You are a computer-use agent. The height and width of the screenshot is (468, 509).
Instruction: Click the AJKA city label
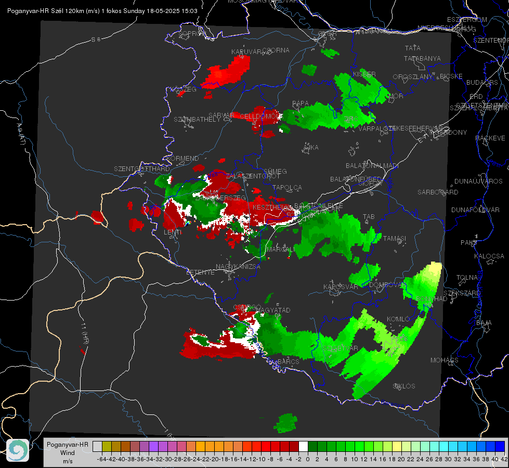311,148
